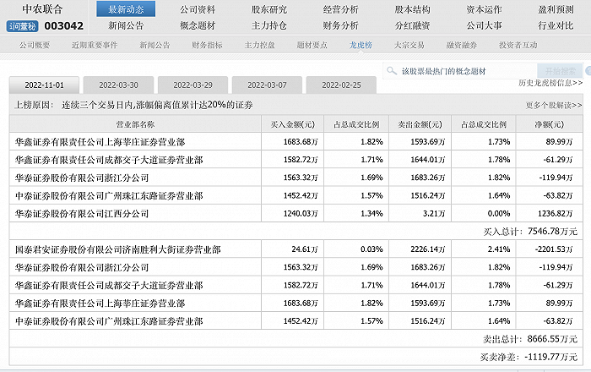Screen dimensions: 591x372
Task: Click the 买入总计 7546.78万元 total
Action: tap(530, 232)
